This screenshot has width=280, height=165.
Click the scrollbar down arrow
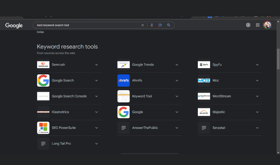pyautogui.click(x=278, y=153)
